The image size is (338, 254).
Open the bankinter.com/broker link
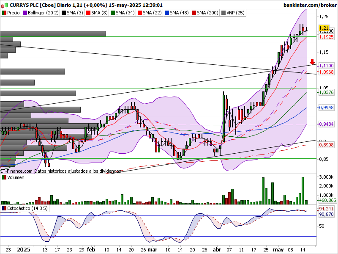tap(310, 5)
